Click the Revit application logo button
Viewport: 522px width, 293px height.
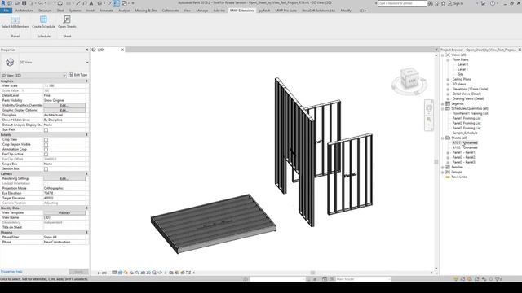pos(3,3)
